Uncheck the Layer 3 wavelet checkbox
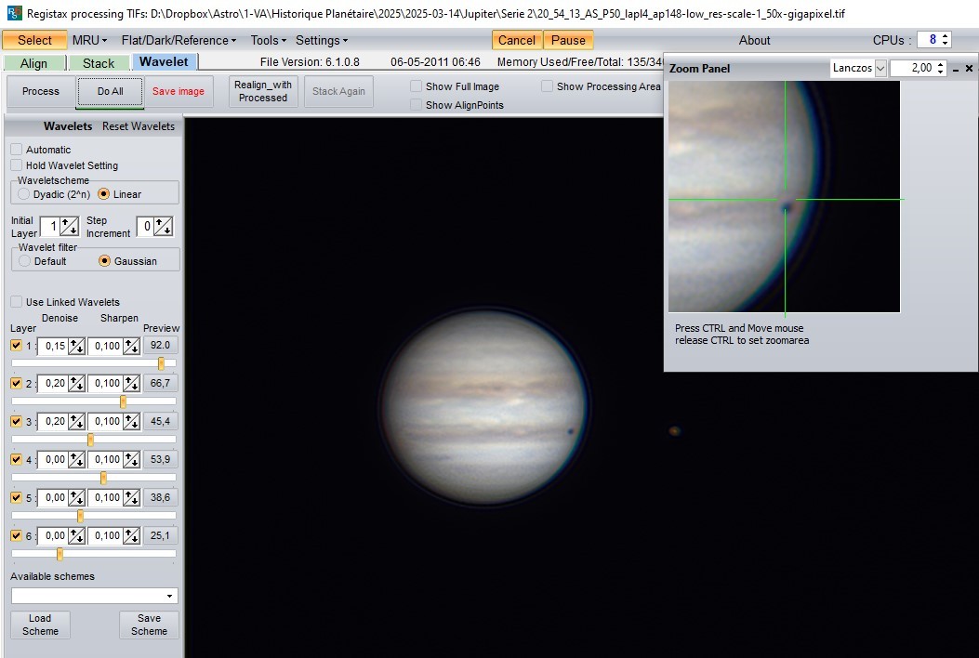Screen dimensions: 979x658 pyautogui.click(x=16, y=421)
